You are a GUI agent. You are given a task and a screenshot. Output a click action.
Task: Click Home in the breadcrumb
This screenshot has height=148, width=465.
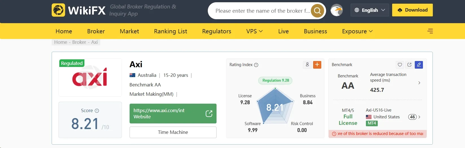tap(61, 42)
